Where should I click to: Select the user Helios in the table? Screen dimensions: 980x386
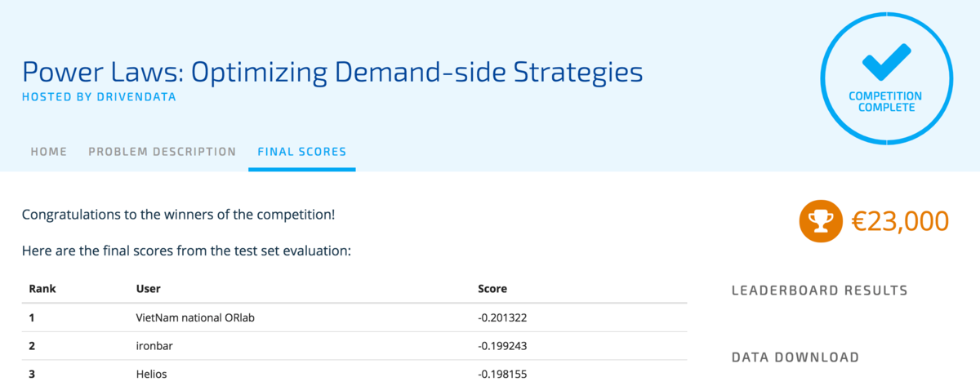pos(151,375)
